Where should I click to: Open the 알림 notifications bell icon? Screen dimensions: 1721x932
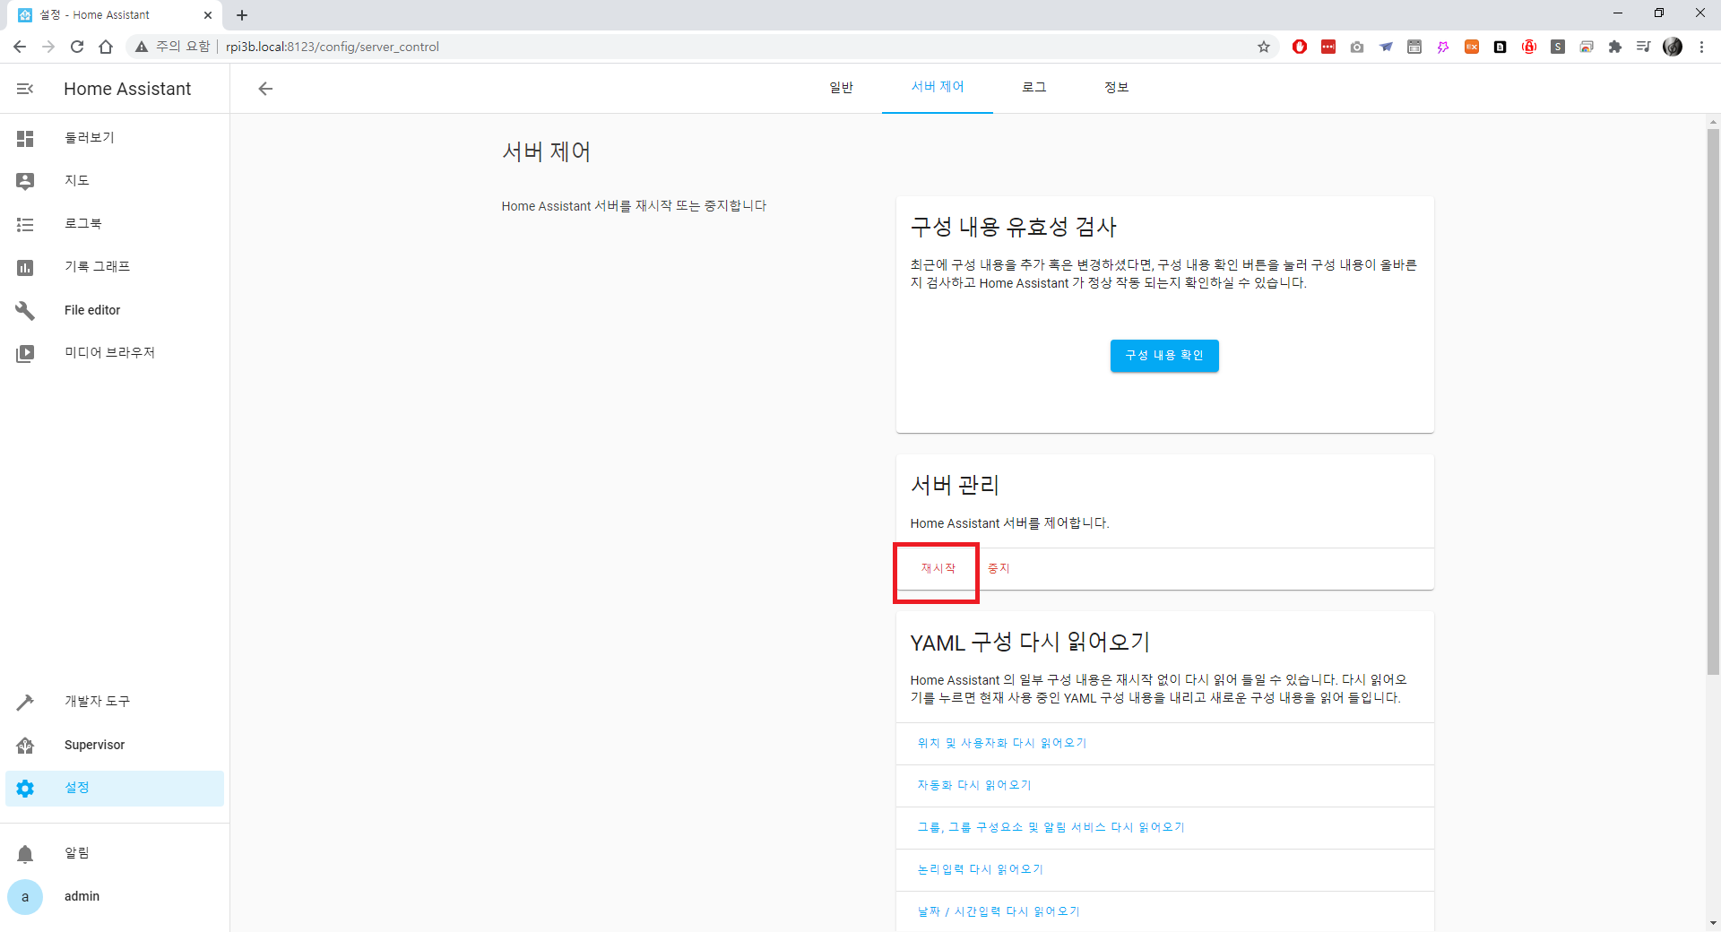tap(25, 853)
